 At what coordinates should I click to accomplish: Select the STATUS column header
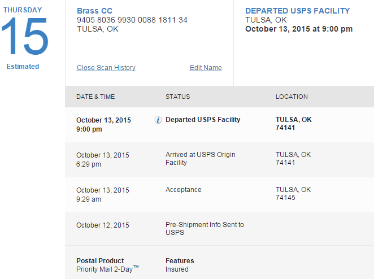pyautogui.click(x=178, y=97)
